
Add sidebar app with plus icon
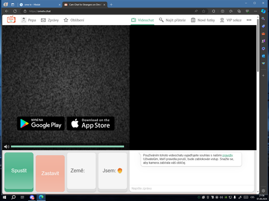263,76
